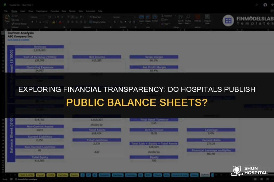Switch to the Formulas ribbon tab

click(55, 11)
